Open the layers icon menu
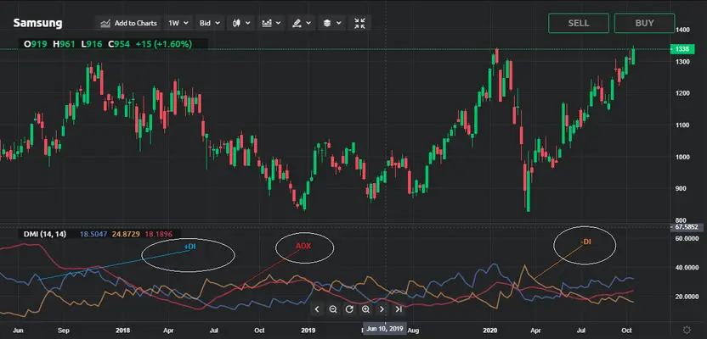Screen dimensions: 707x339 tap(331, 23)
